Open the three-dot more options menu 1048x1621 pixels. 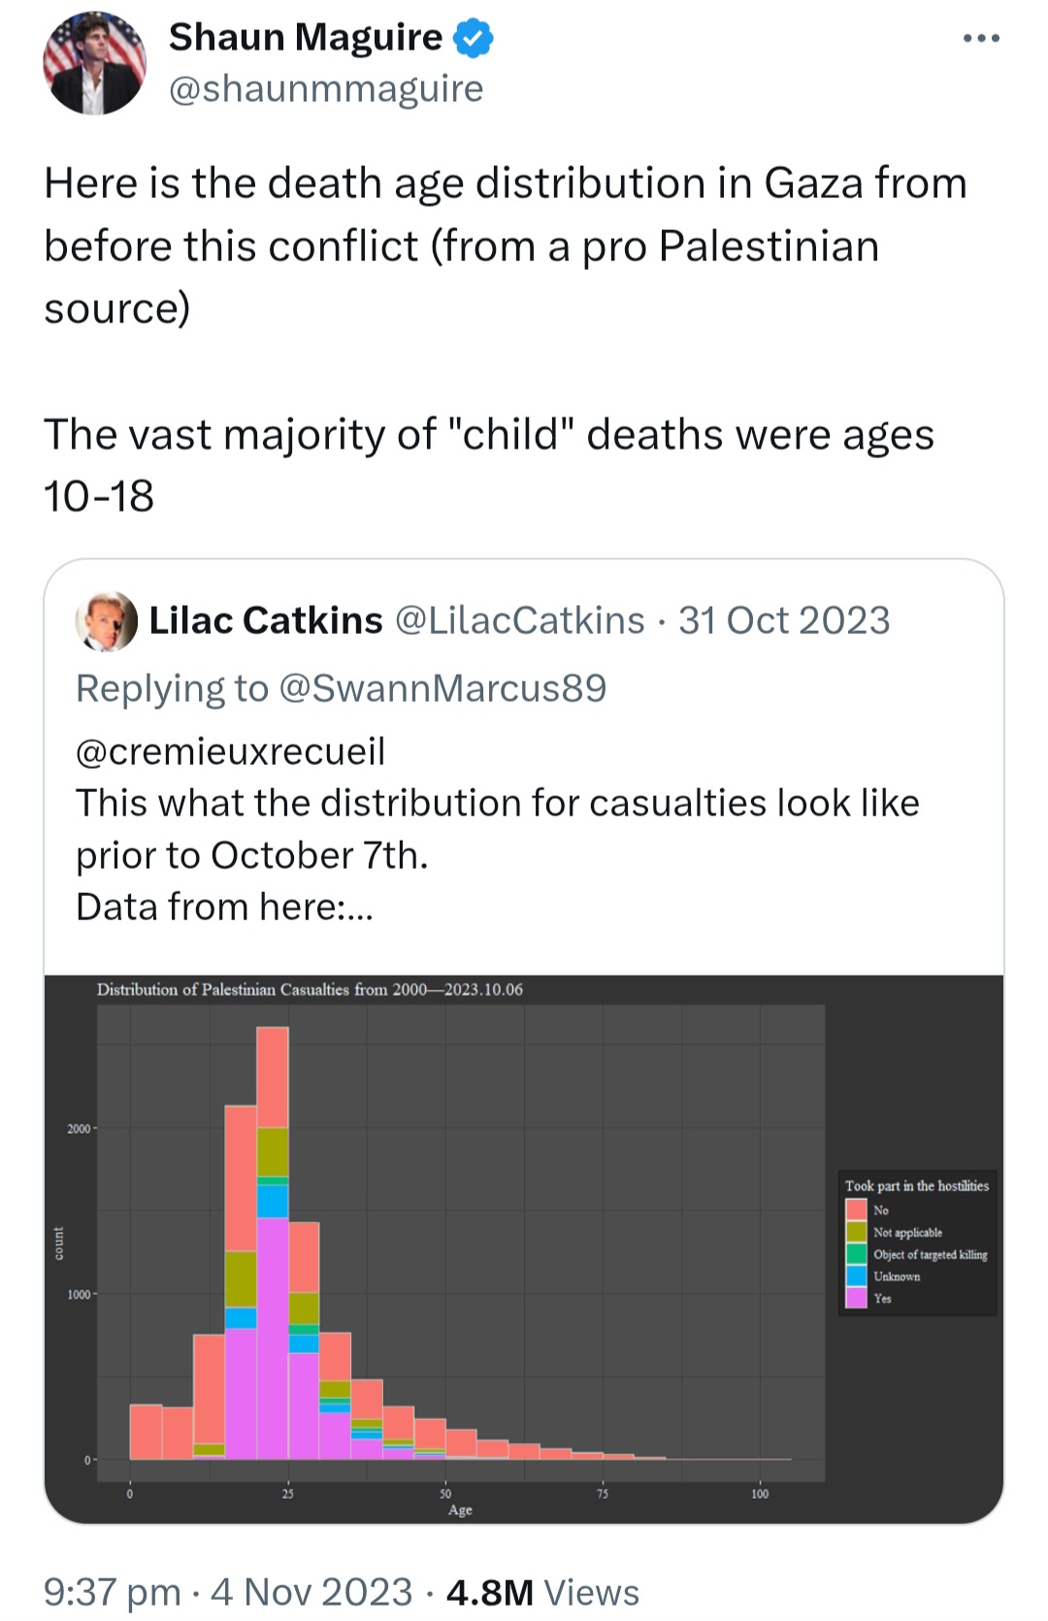[x=981, y=39]
